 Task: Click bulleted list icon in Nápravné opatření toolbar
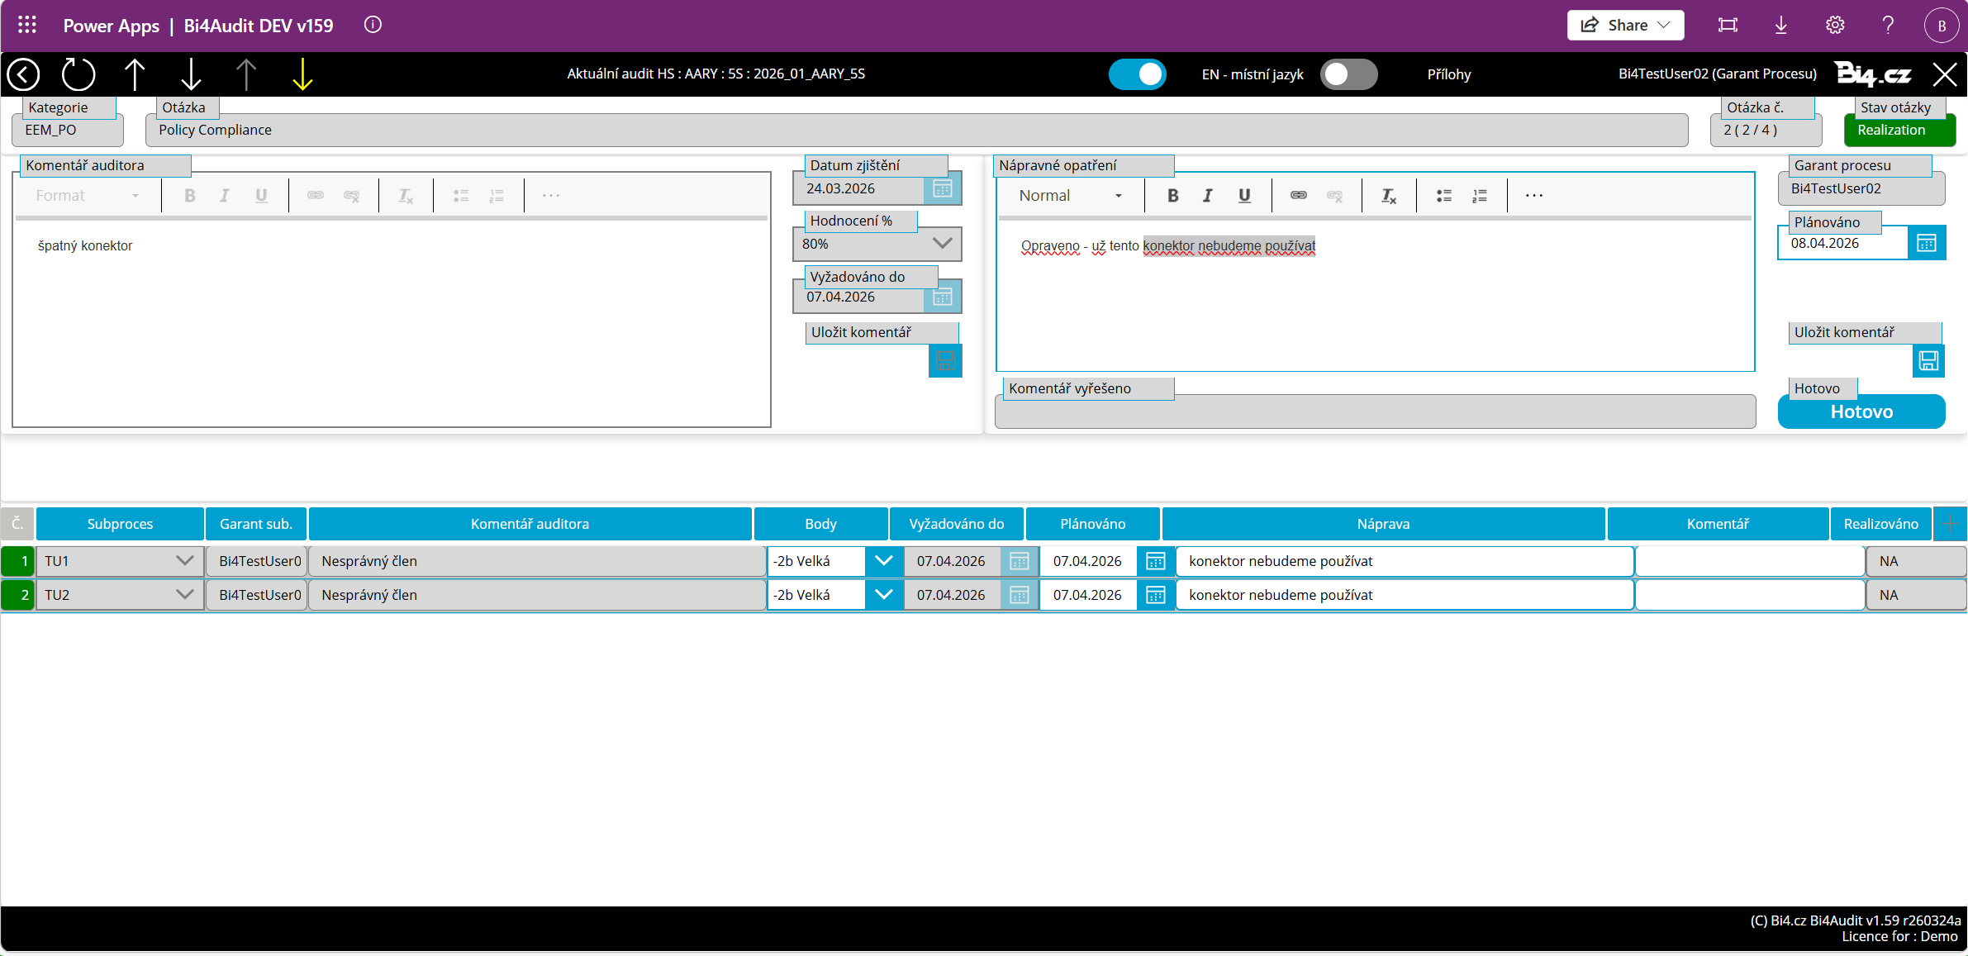(x=1443, y=196)
